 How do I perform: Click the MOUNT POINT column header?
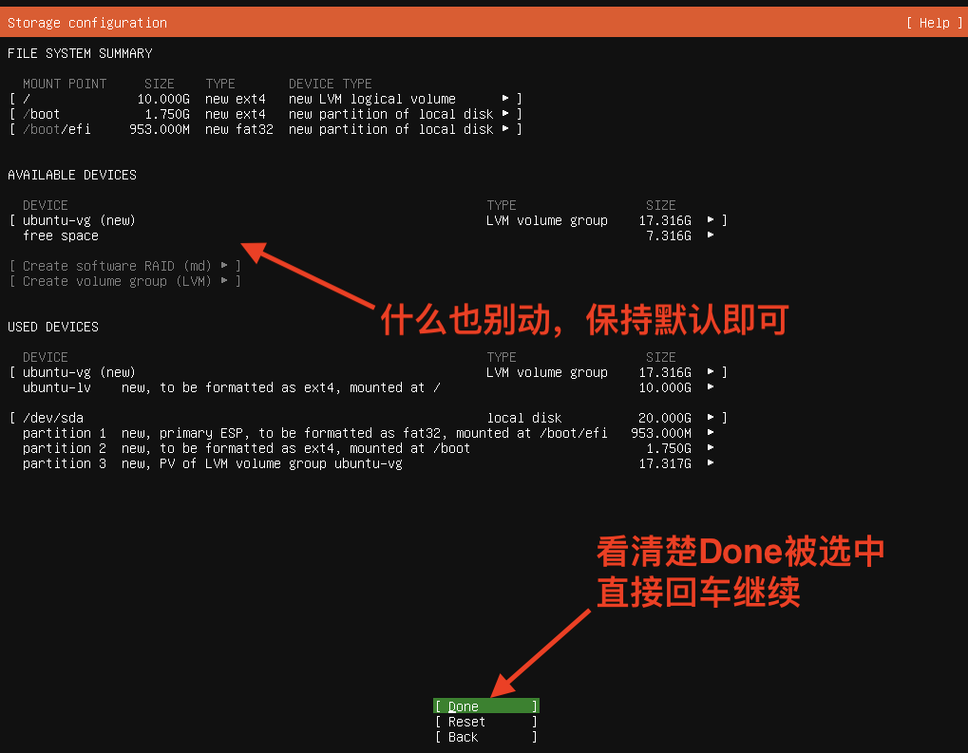point(65,84)
